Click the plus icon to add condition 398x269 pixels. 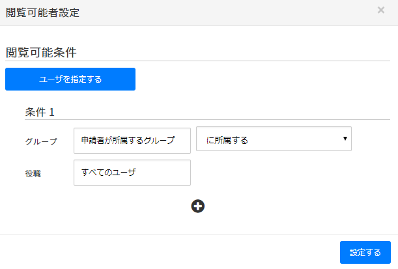198,206
